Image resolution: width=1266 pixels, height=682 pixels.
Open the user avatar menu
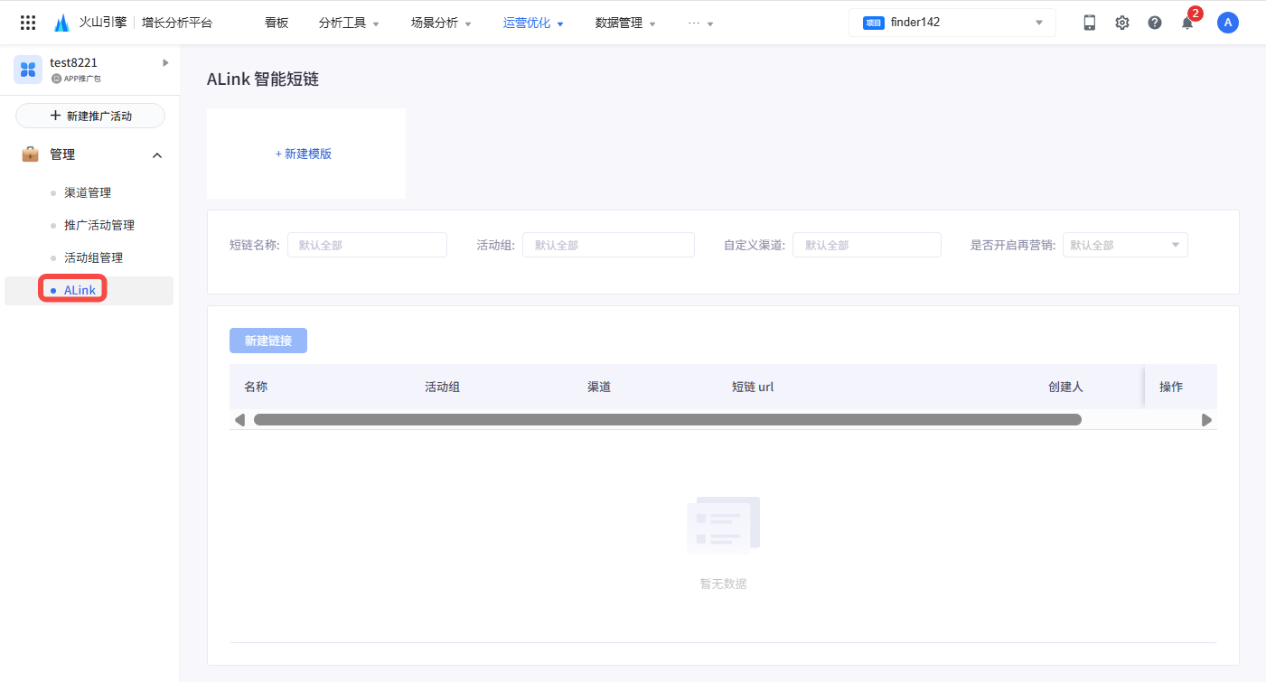click(1227, 23)
